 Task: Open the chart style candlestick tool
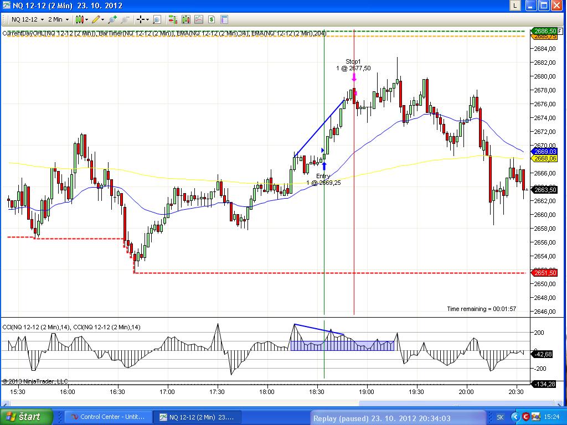[x=80, y=19]
